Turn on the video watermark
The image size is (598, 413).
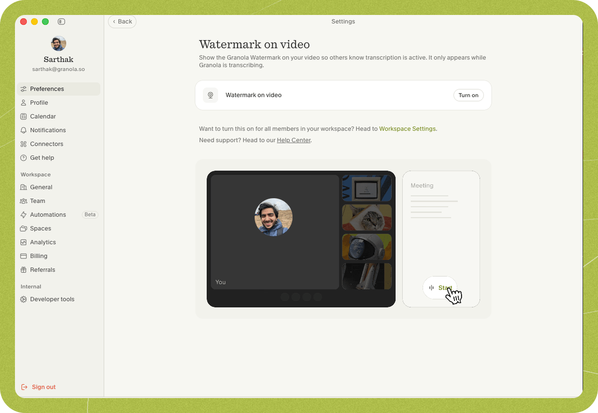468,95
